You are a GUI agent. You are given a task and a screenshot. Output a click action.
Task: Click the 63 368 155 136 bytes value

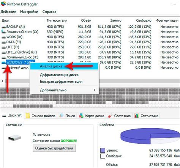coord(161,150)
